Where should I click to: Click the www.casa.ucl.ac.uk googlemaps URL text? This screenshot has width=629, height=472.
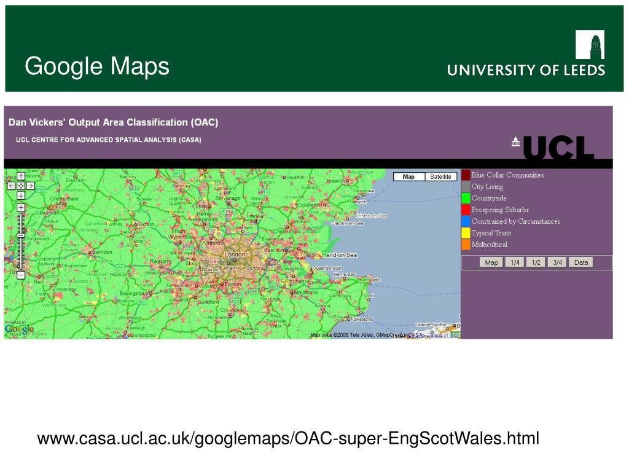click(x=288, y=438)
